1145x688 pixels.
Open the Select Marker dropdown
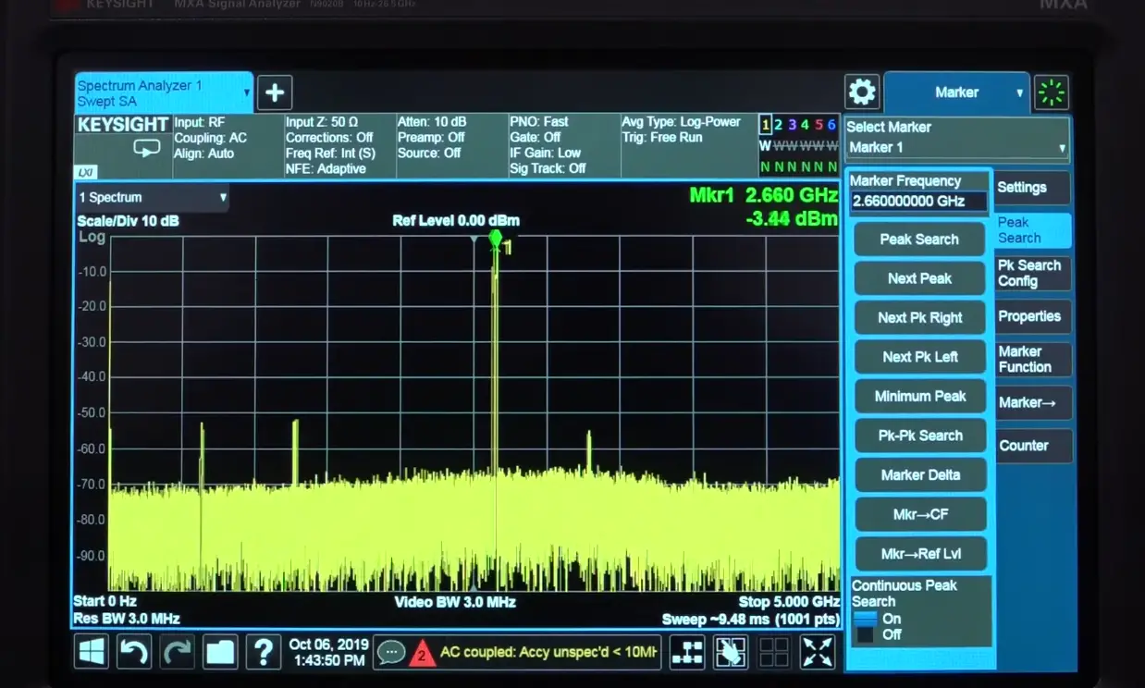pos(956,146)
